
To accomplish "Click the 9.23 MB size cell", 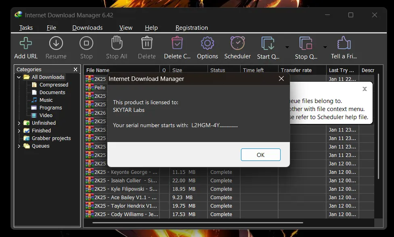I will click(182, 198).
